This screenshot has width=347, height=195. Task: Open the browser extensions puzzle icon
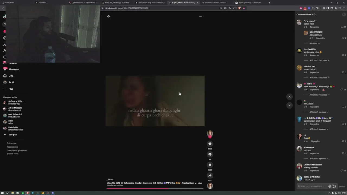[x=313, y=8]
